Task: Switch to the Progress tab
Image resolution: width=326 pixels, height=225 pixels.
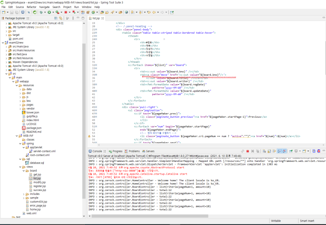Action: 116,151
